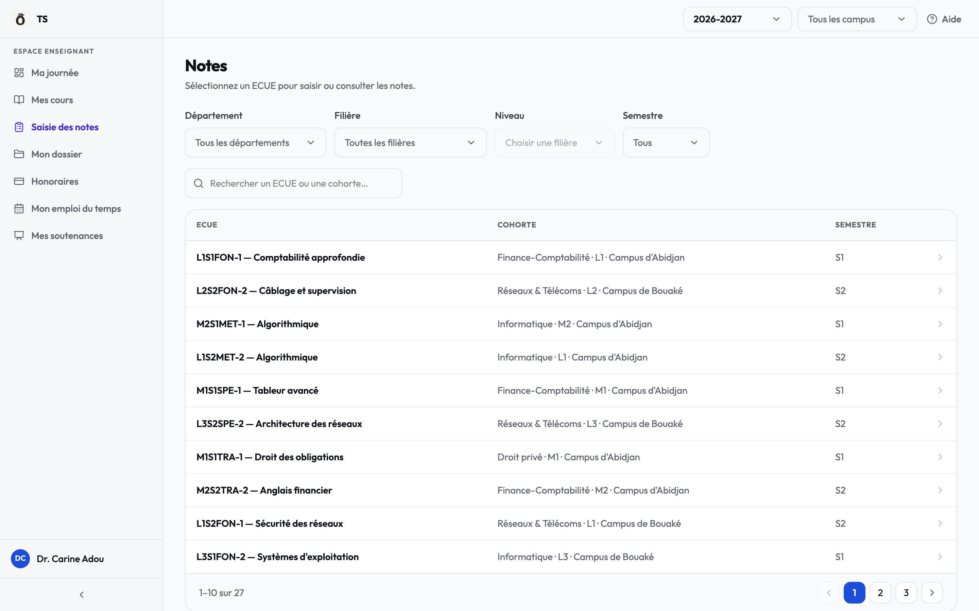Open M2S2TRA-2 — Anglais financier row
Viewport: 979px width, 611px height.
click(571, 490)
